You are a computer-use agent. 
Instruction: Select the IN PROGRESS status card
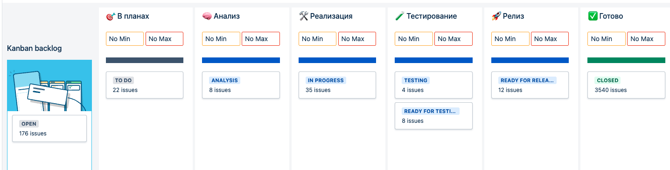pyautogui.click(x=337, y=85)
